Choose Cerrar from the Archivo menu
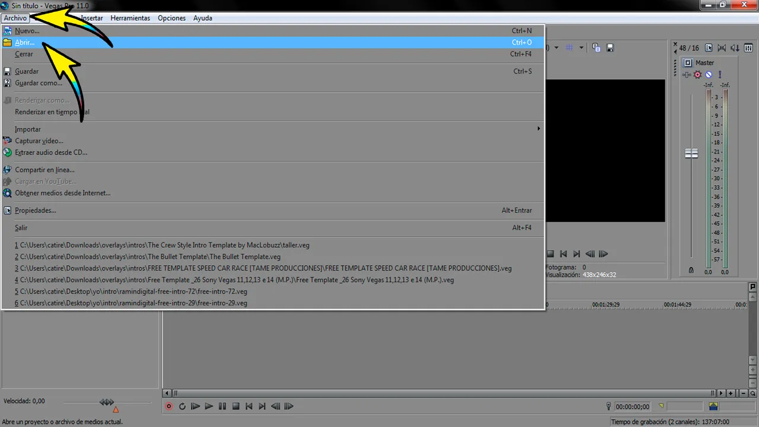 pyautogui.click(x=273, y=54)
